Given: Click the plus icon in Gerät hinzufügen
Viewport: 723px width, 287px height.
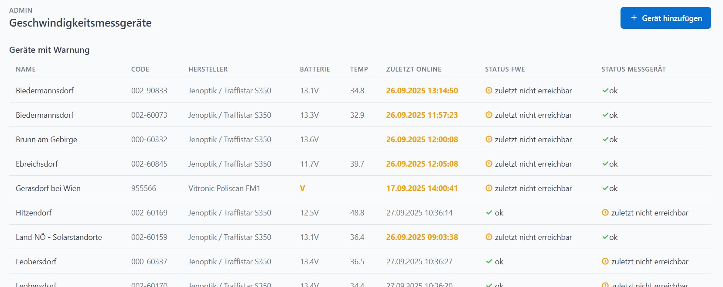Looking at the screenshot, I should pyautogui.click(x=634, y=18).
